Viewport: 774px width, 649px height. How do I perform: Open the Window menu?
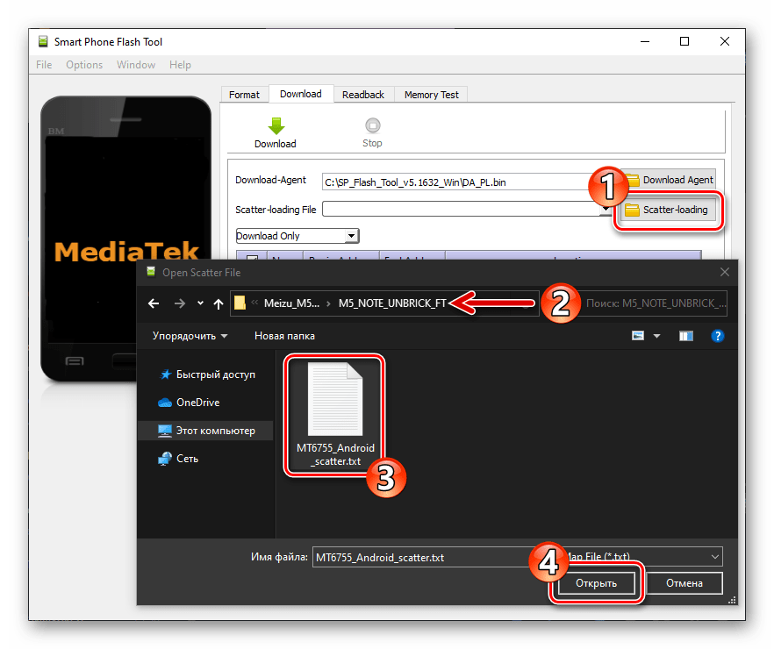(x=136, y=65)
